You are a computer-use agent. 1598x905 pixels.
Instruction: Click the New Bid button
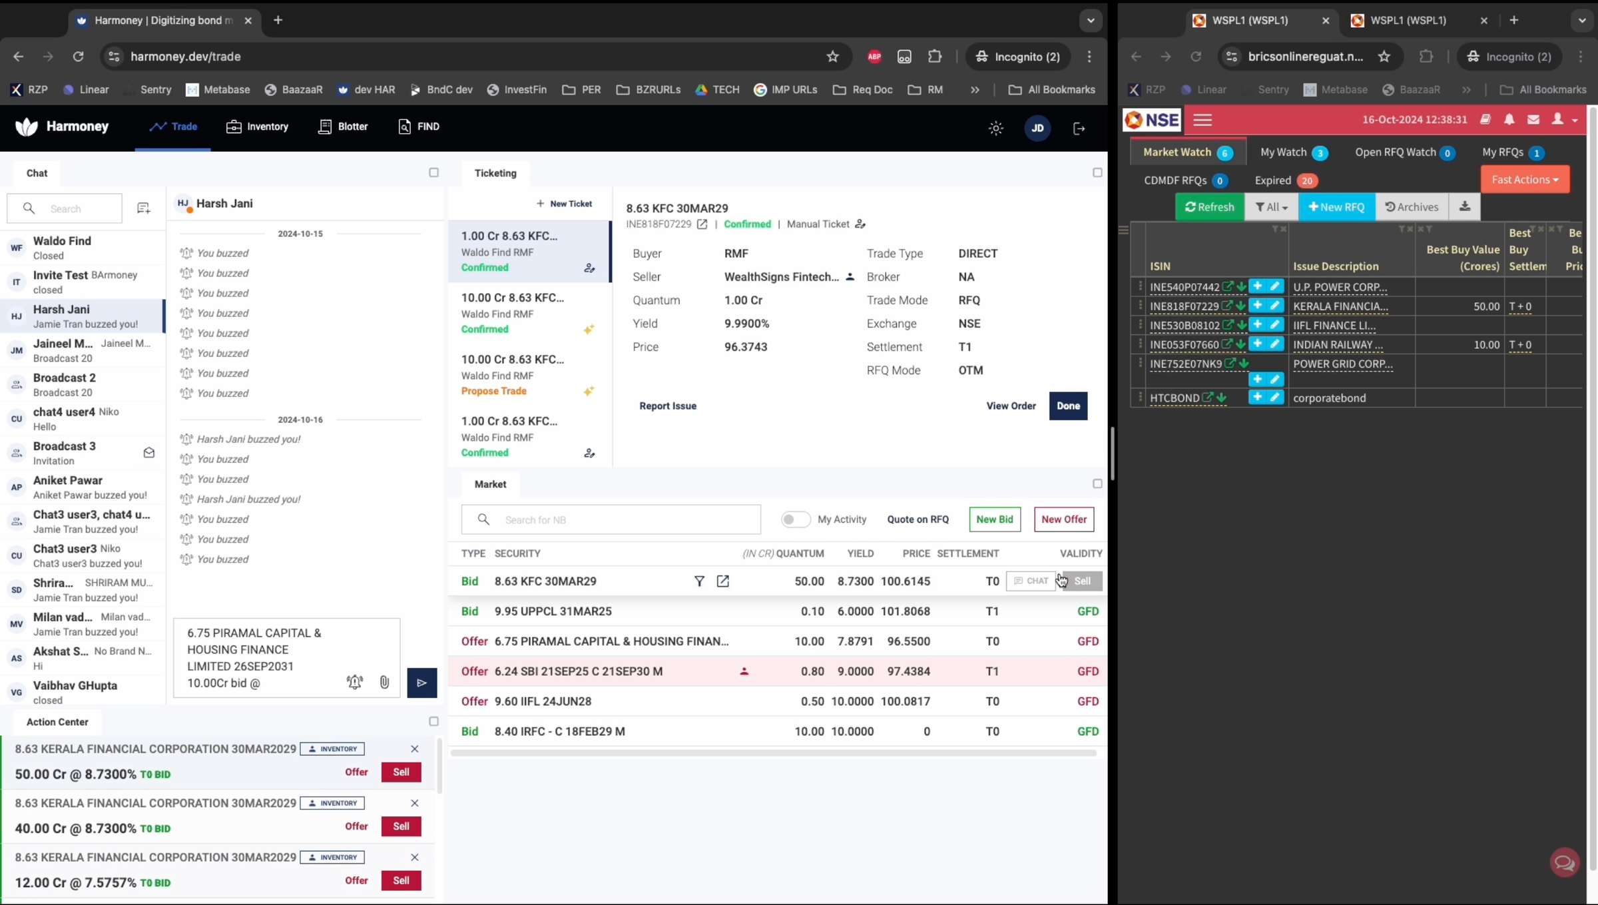tap(995, 519)
